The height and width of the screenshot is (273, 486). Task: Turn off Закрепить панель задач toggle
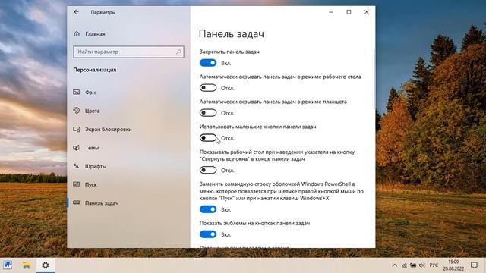point(208,63)
